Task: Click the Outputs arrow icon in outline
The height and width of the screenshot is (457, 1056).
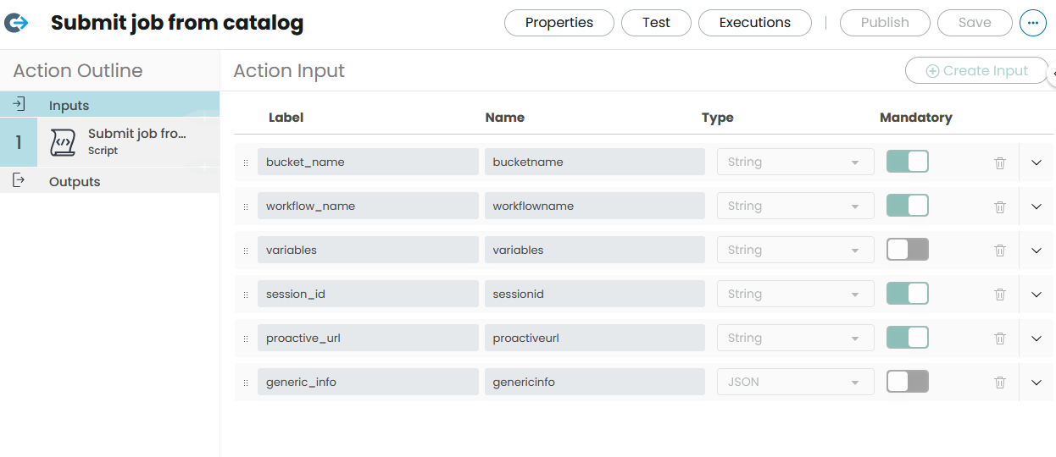Action: point(19,180)
